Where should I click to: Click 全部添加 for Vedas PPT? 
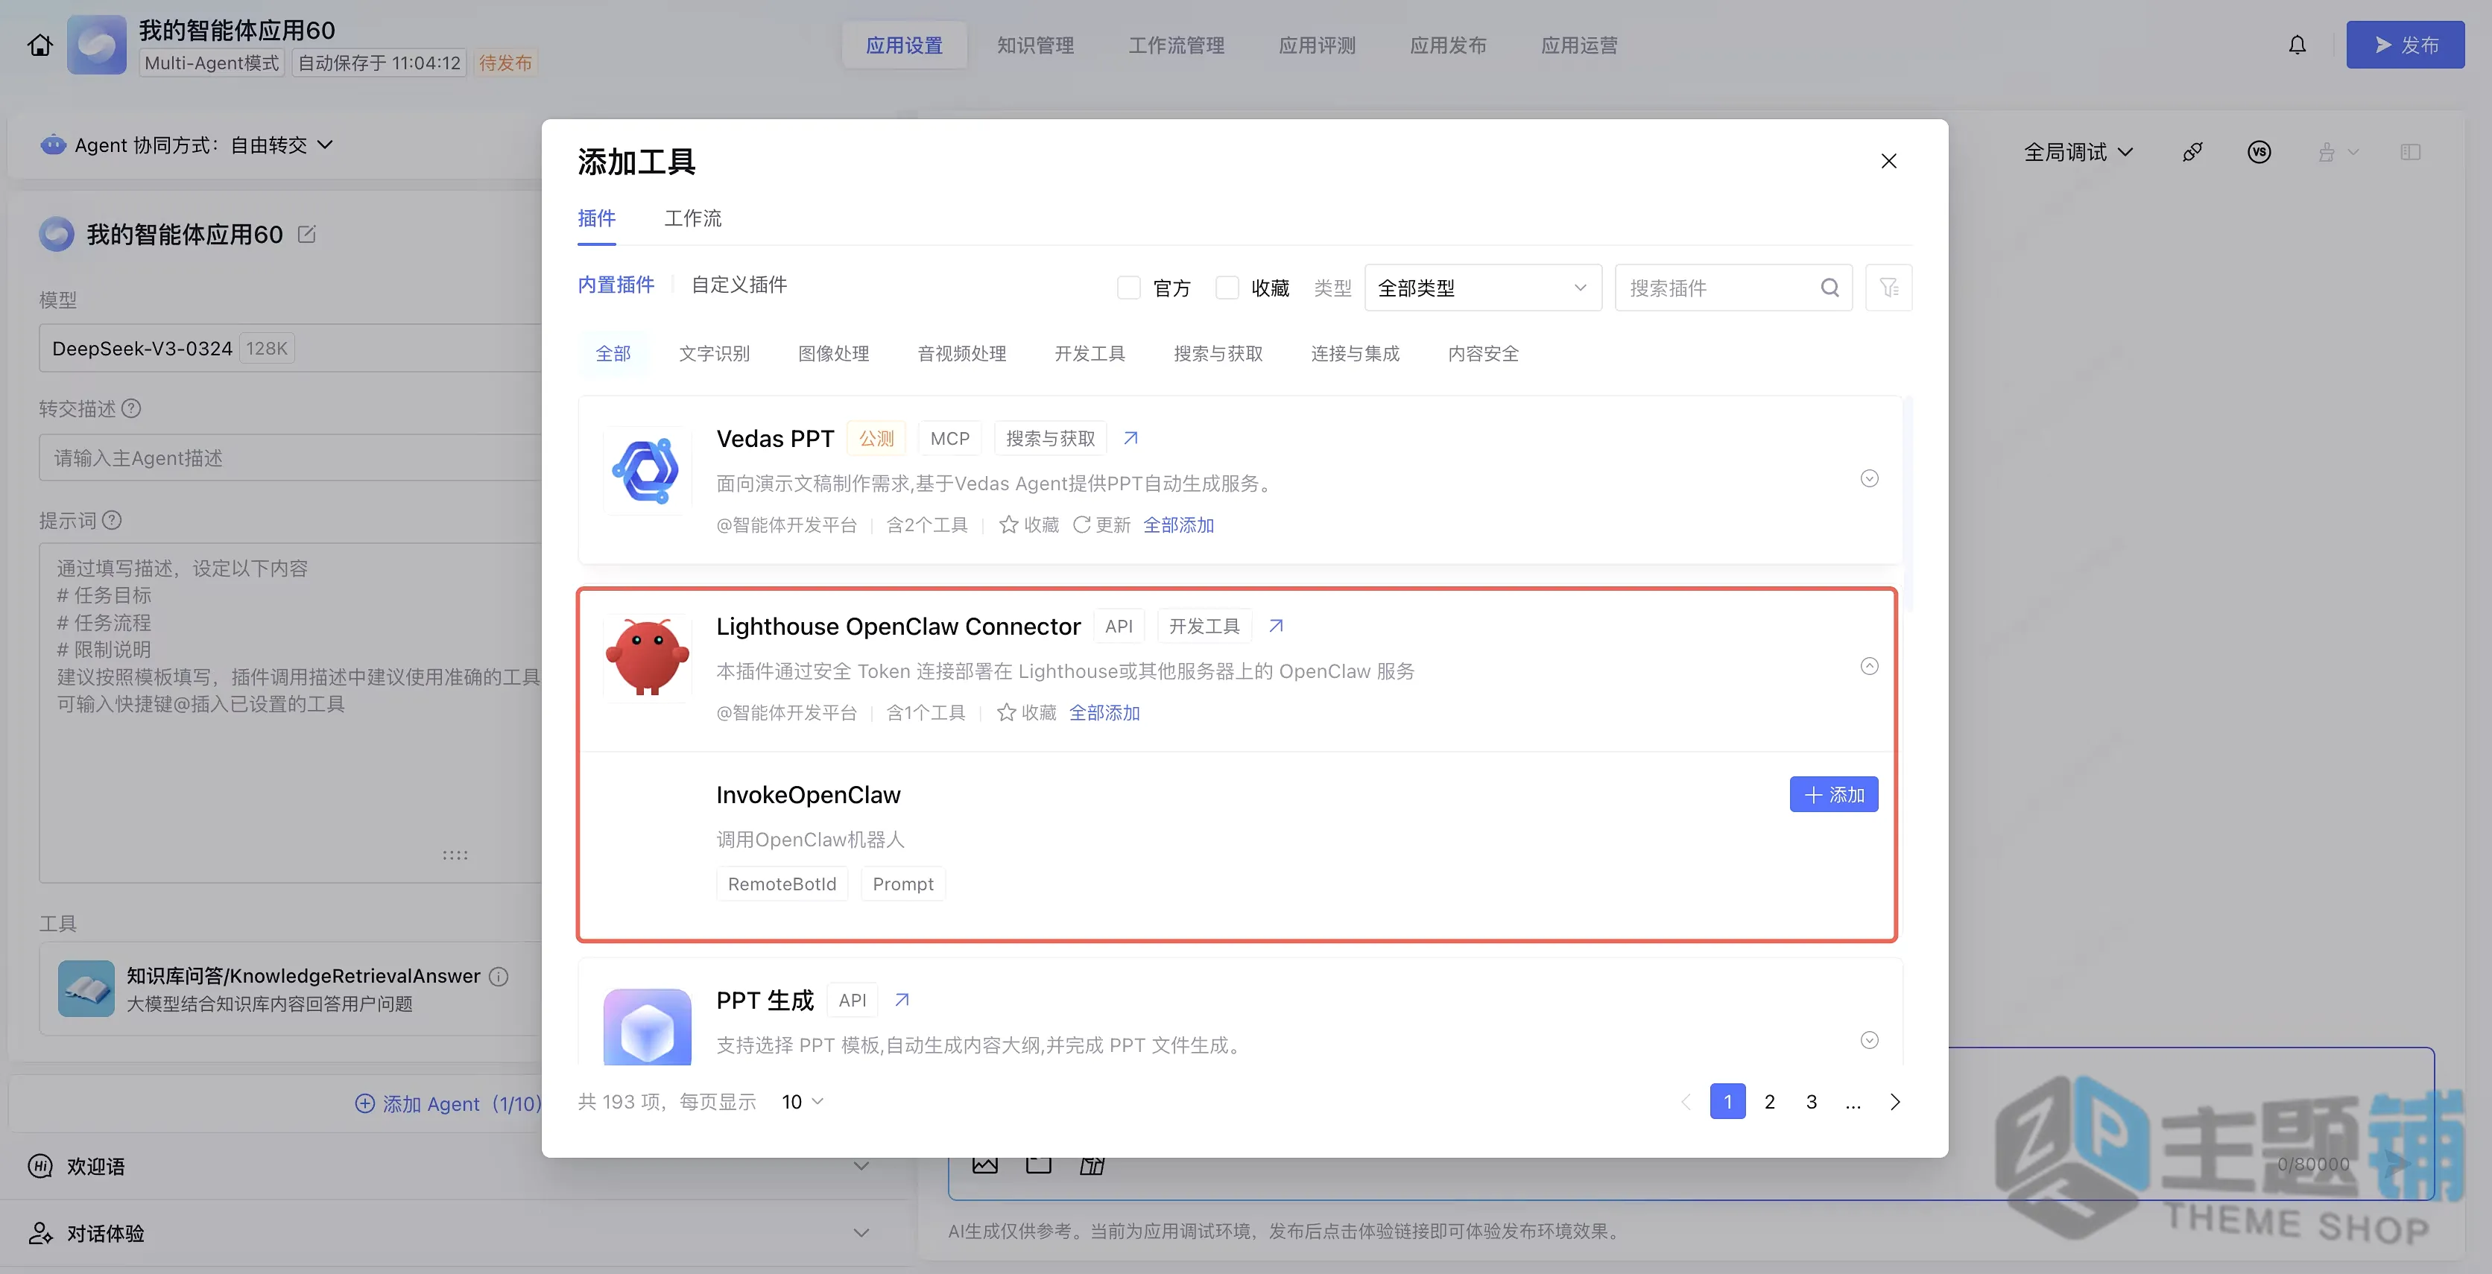pos(1178,525)
